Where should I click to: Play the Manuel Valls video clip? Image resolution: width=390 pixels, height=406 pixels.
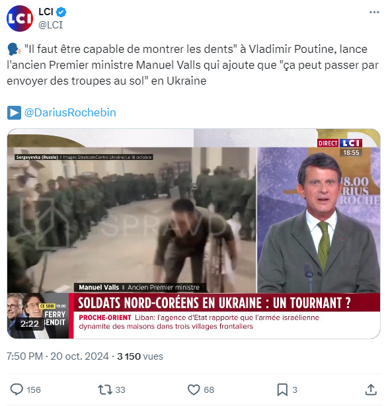[x=194, y=233]
